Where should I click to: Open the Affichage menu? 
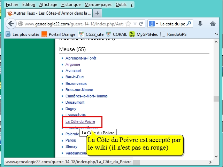click(x=48, y=5)
